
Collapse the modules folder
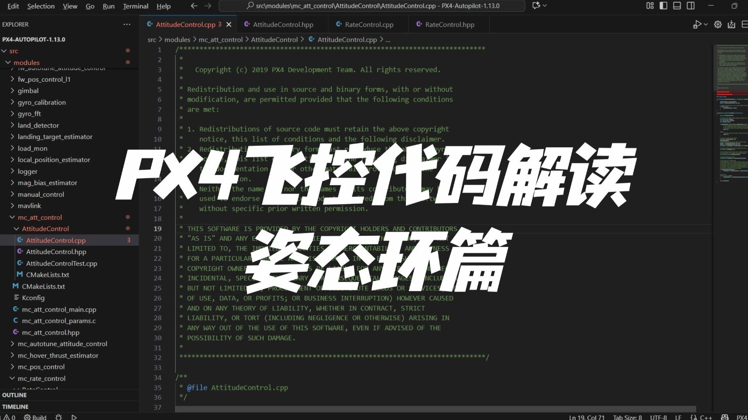click(8, 62)
